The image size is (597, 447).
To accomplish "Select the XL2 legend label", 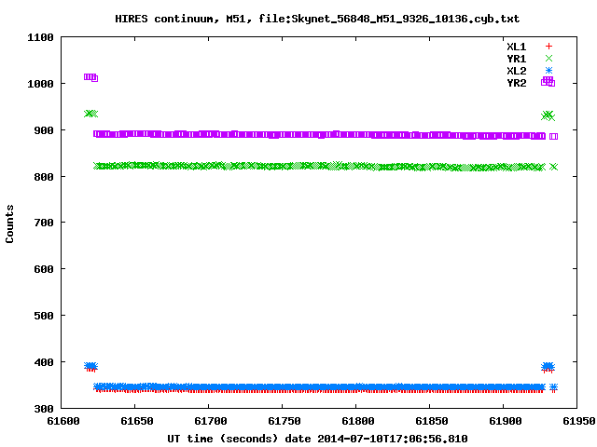I will tap(516, 71).
